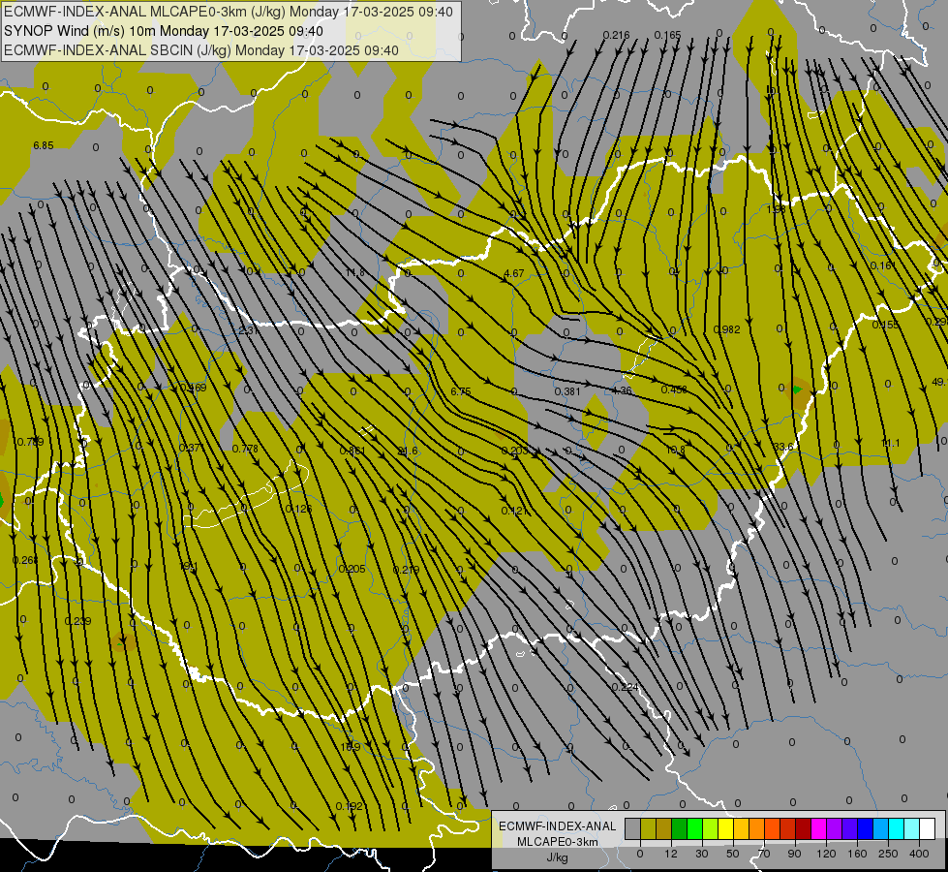The height and width of the screenshot is (872, 948).
Task: Pick the cyan swatch after tick 250
Action: pyautogui.click(x=898, y=828)
